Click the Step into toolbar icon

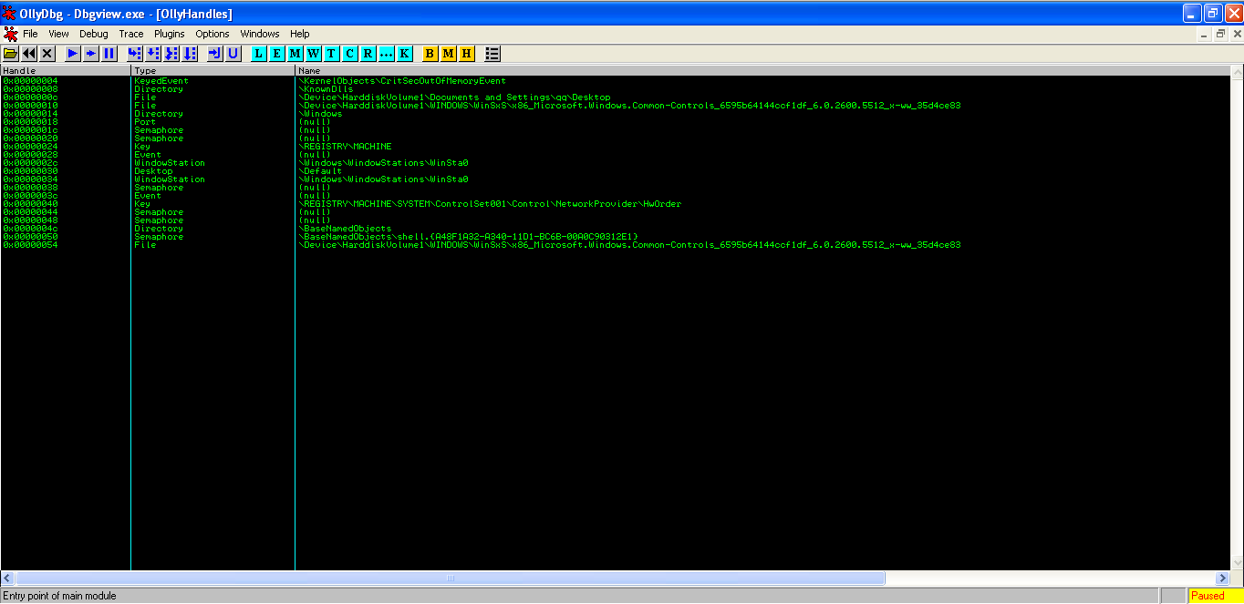pos(135,54)
